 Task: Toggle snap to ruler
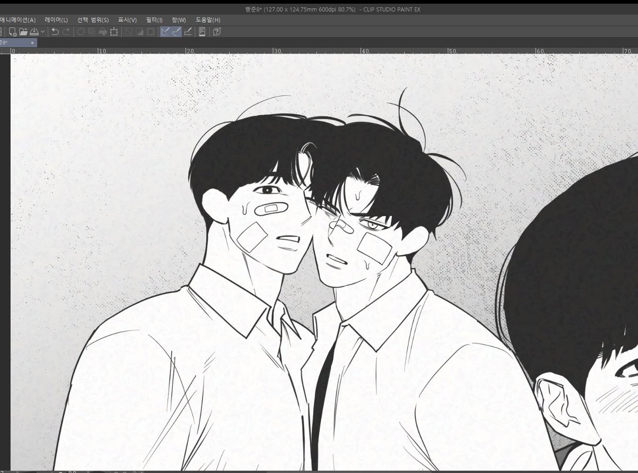165,32
